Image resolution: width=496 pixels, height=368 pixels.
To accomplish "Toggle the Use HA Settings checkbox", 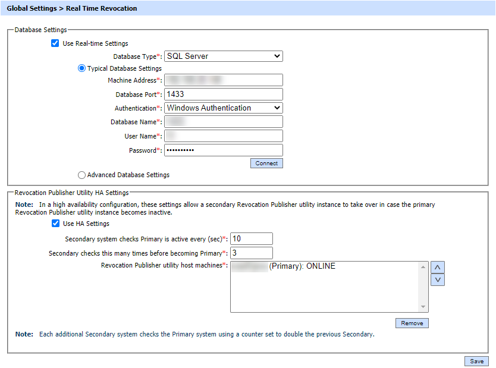I will point(55,224).
